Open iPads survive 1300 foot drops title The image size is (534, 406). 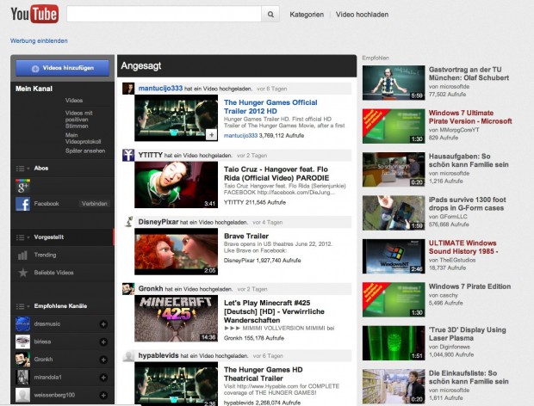pyautogui.click(x=467, y=204)
